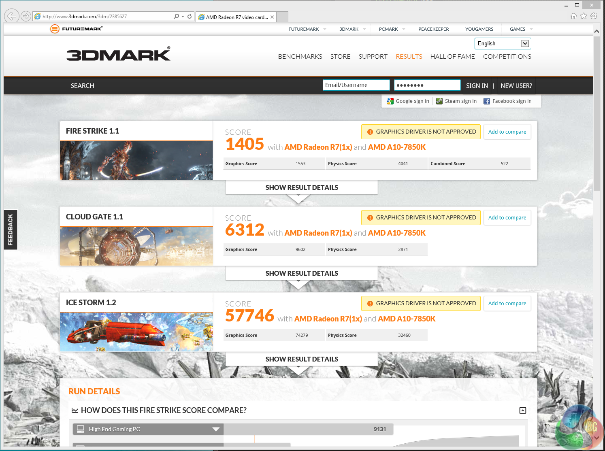
Task: Add Ice Storm result to compare
Action: point(507,304)
